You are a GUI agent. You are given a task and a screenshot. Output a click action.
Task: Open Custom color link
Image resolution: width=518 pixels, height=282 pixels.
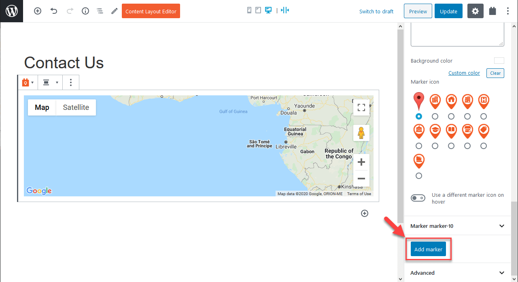(464, 73)
